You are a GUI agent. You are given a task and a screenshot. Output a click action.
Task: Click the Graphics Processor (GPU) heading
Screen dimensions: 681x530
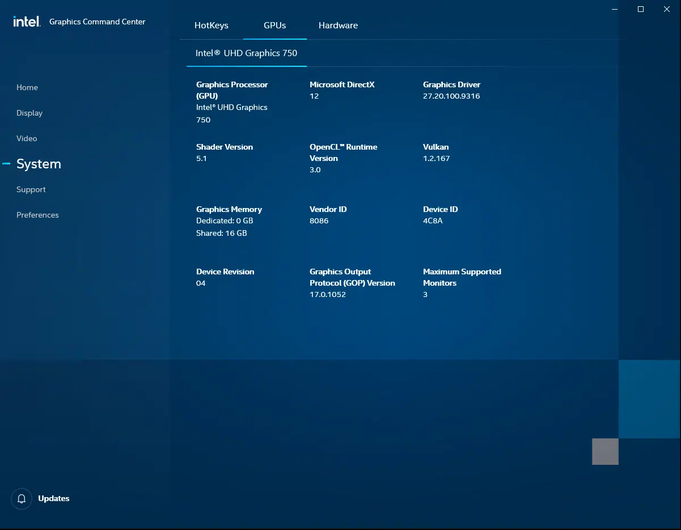pyautogui.click(x=232, y=90)
